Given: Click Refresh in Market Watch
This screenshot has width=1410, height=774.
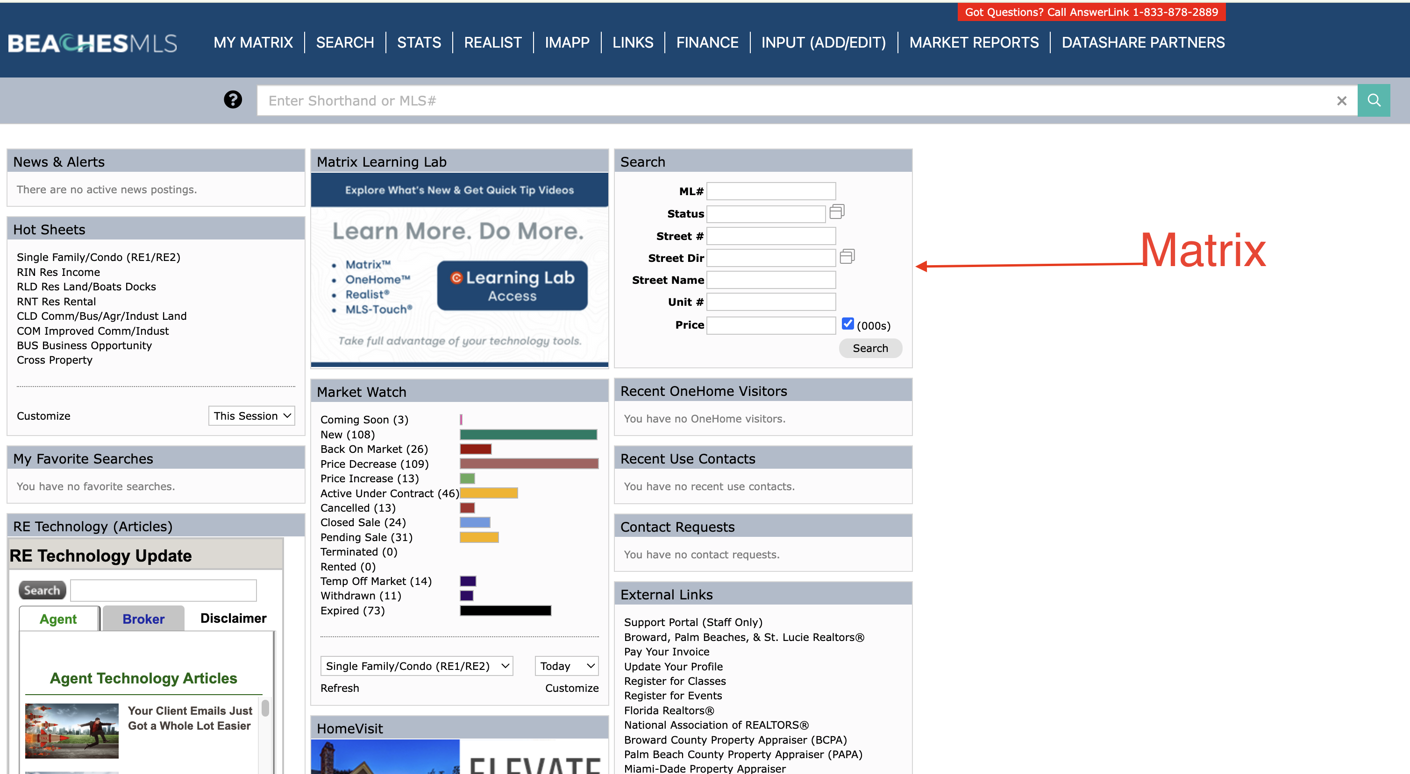Looking at the screenshot, I should coord(340,688).
